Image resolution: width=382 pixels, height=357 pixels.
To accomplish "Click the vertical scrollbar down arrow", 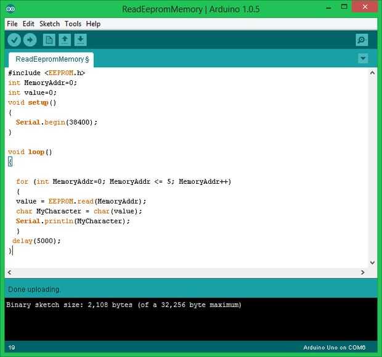I will (x=372, y=263).
